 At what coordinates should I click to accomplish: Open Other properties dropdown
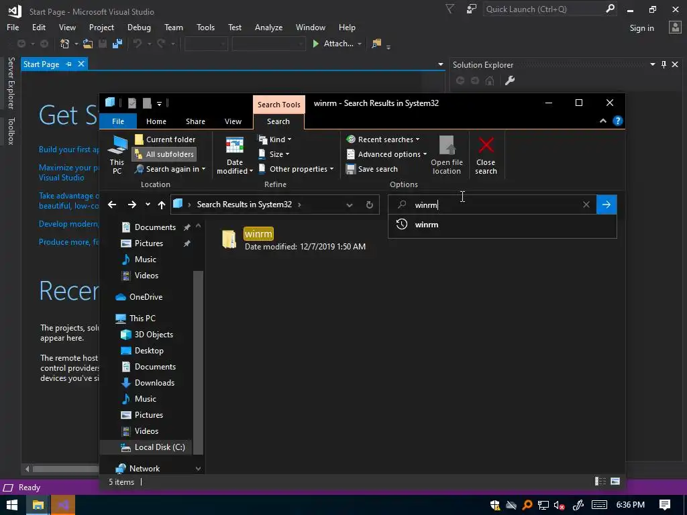click(296, 169)
